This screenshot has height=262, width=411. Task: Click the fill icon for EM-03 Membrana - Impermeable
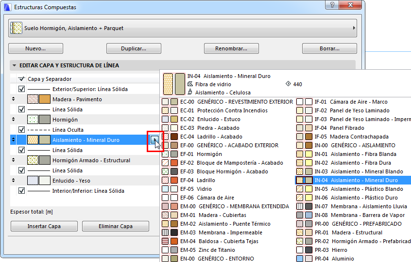coord(165,232)
